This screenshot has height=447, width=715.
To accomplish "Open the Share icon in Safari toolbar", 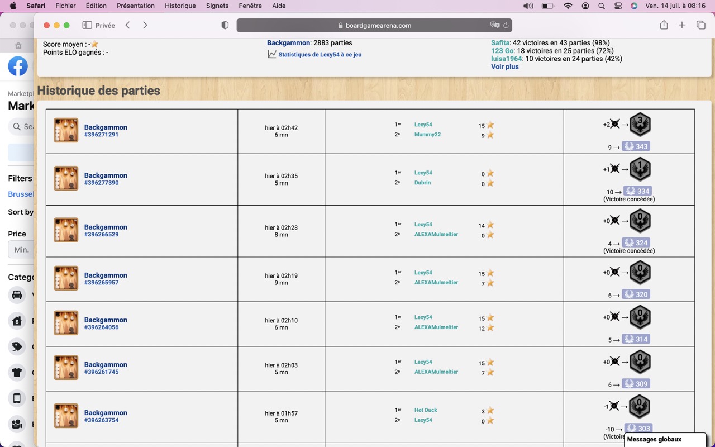I will pos(664,25).
